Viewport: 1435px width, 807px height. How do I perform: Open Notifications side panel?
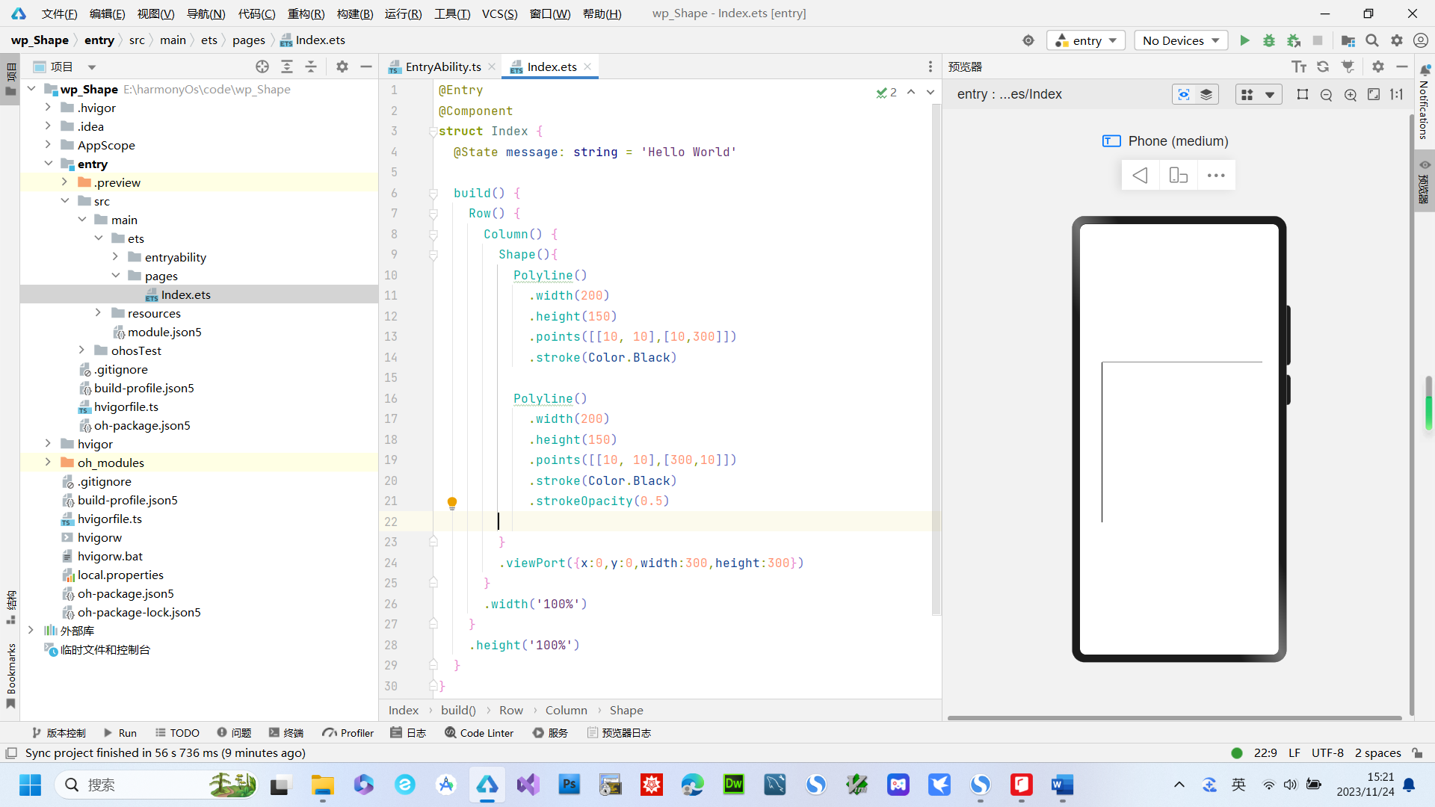[1424, 103]
